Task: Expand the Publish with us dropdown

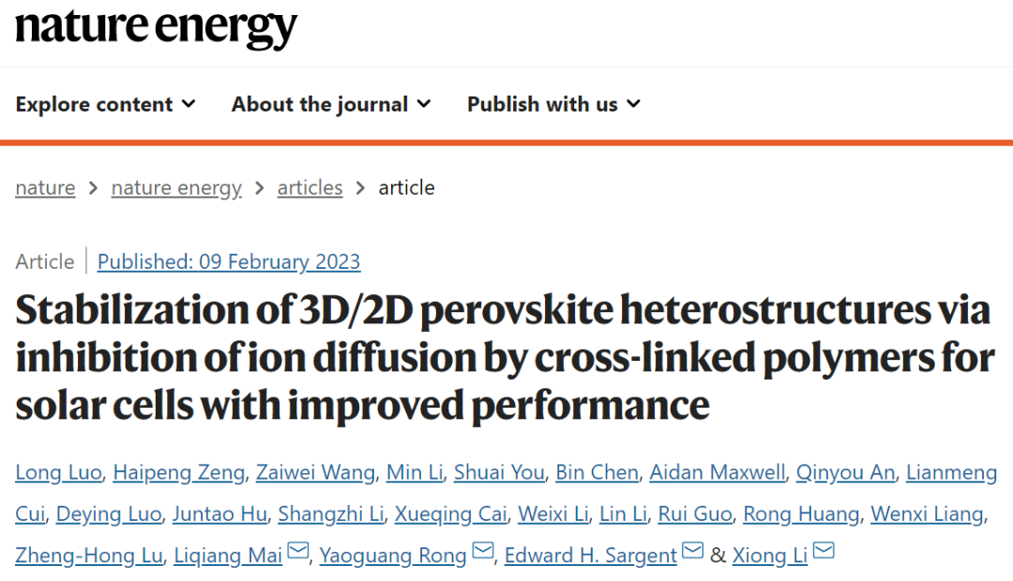Action: pyautogui.click(x=553, y=104)
